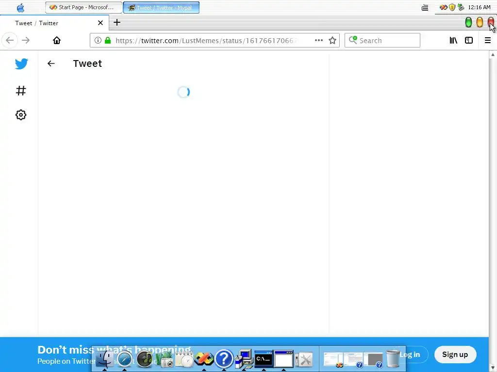Click the Sign up button
The image size is (497, 372).
pyautogui.click(x=455, y=355)
